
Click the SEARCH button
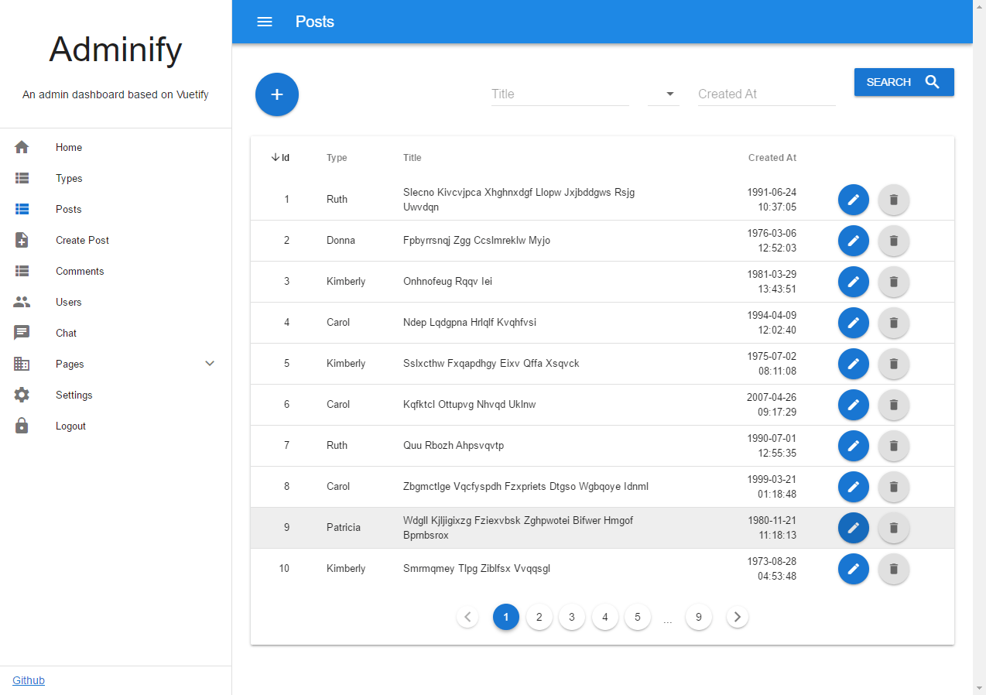click(904, 81)
